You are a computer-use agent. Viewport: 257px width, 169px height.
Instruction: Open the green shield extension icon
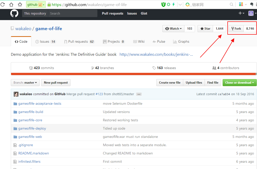pos(163,5)
